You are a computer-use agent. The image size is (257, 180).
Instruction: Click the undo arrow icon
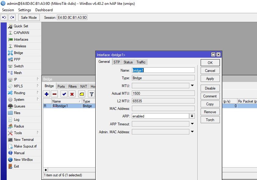4,17
